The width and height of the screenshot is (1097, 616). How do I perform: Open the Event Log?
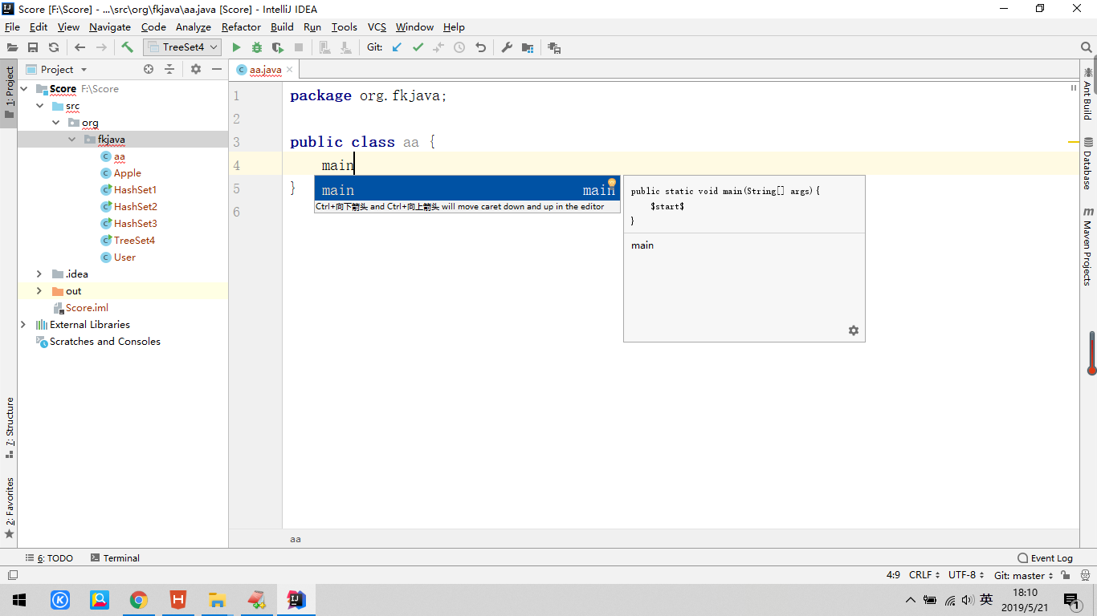(x=1045, y=558)
